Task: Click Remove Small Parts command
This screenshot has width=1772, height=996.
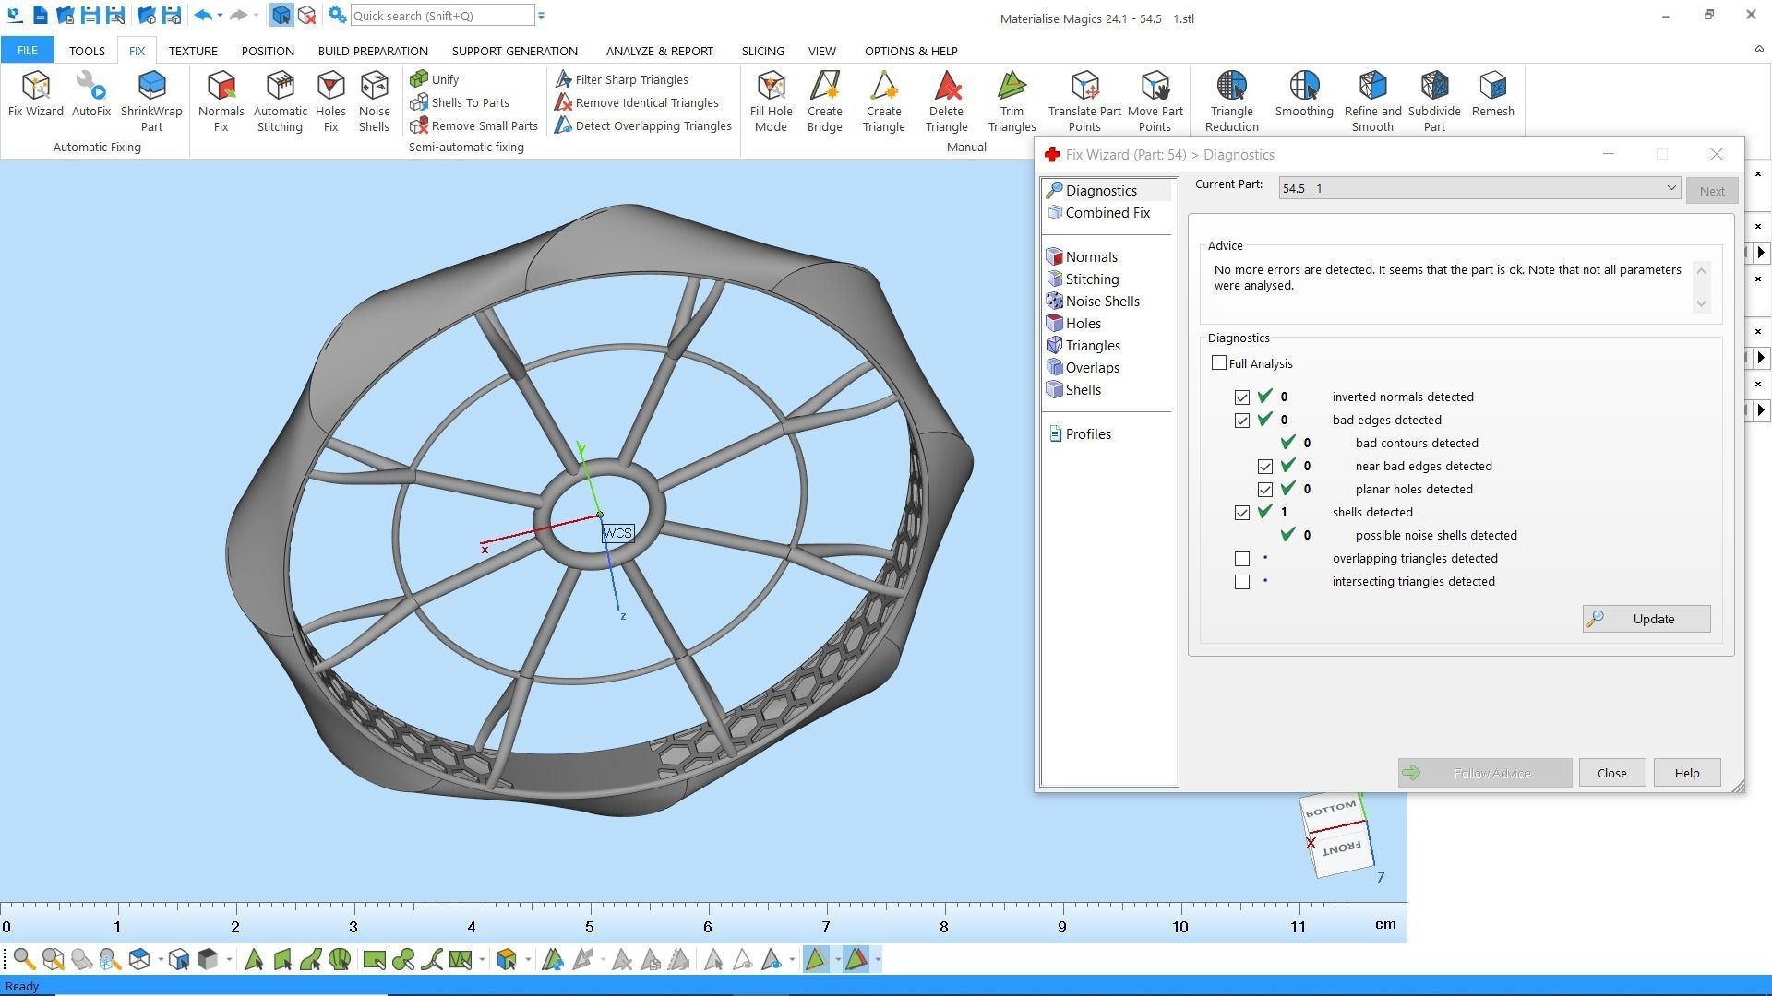Action: pyautogui.click(x=474, y=125)
